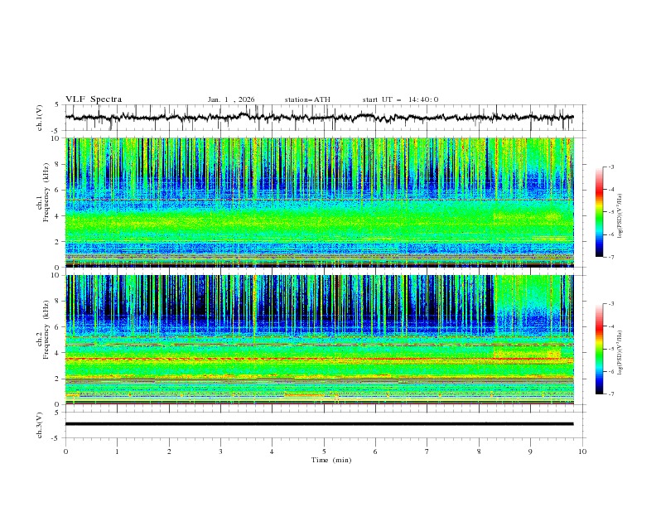Click the flat ch.3 voltage trace
656x507 pixels.
click(x=319, y=424)
